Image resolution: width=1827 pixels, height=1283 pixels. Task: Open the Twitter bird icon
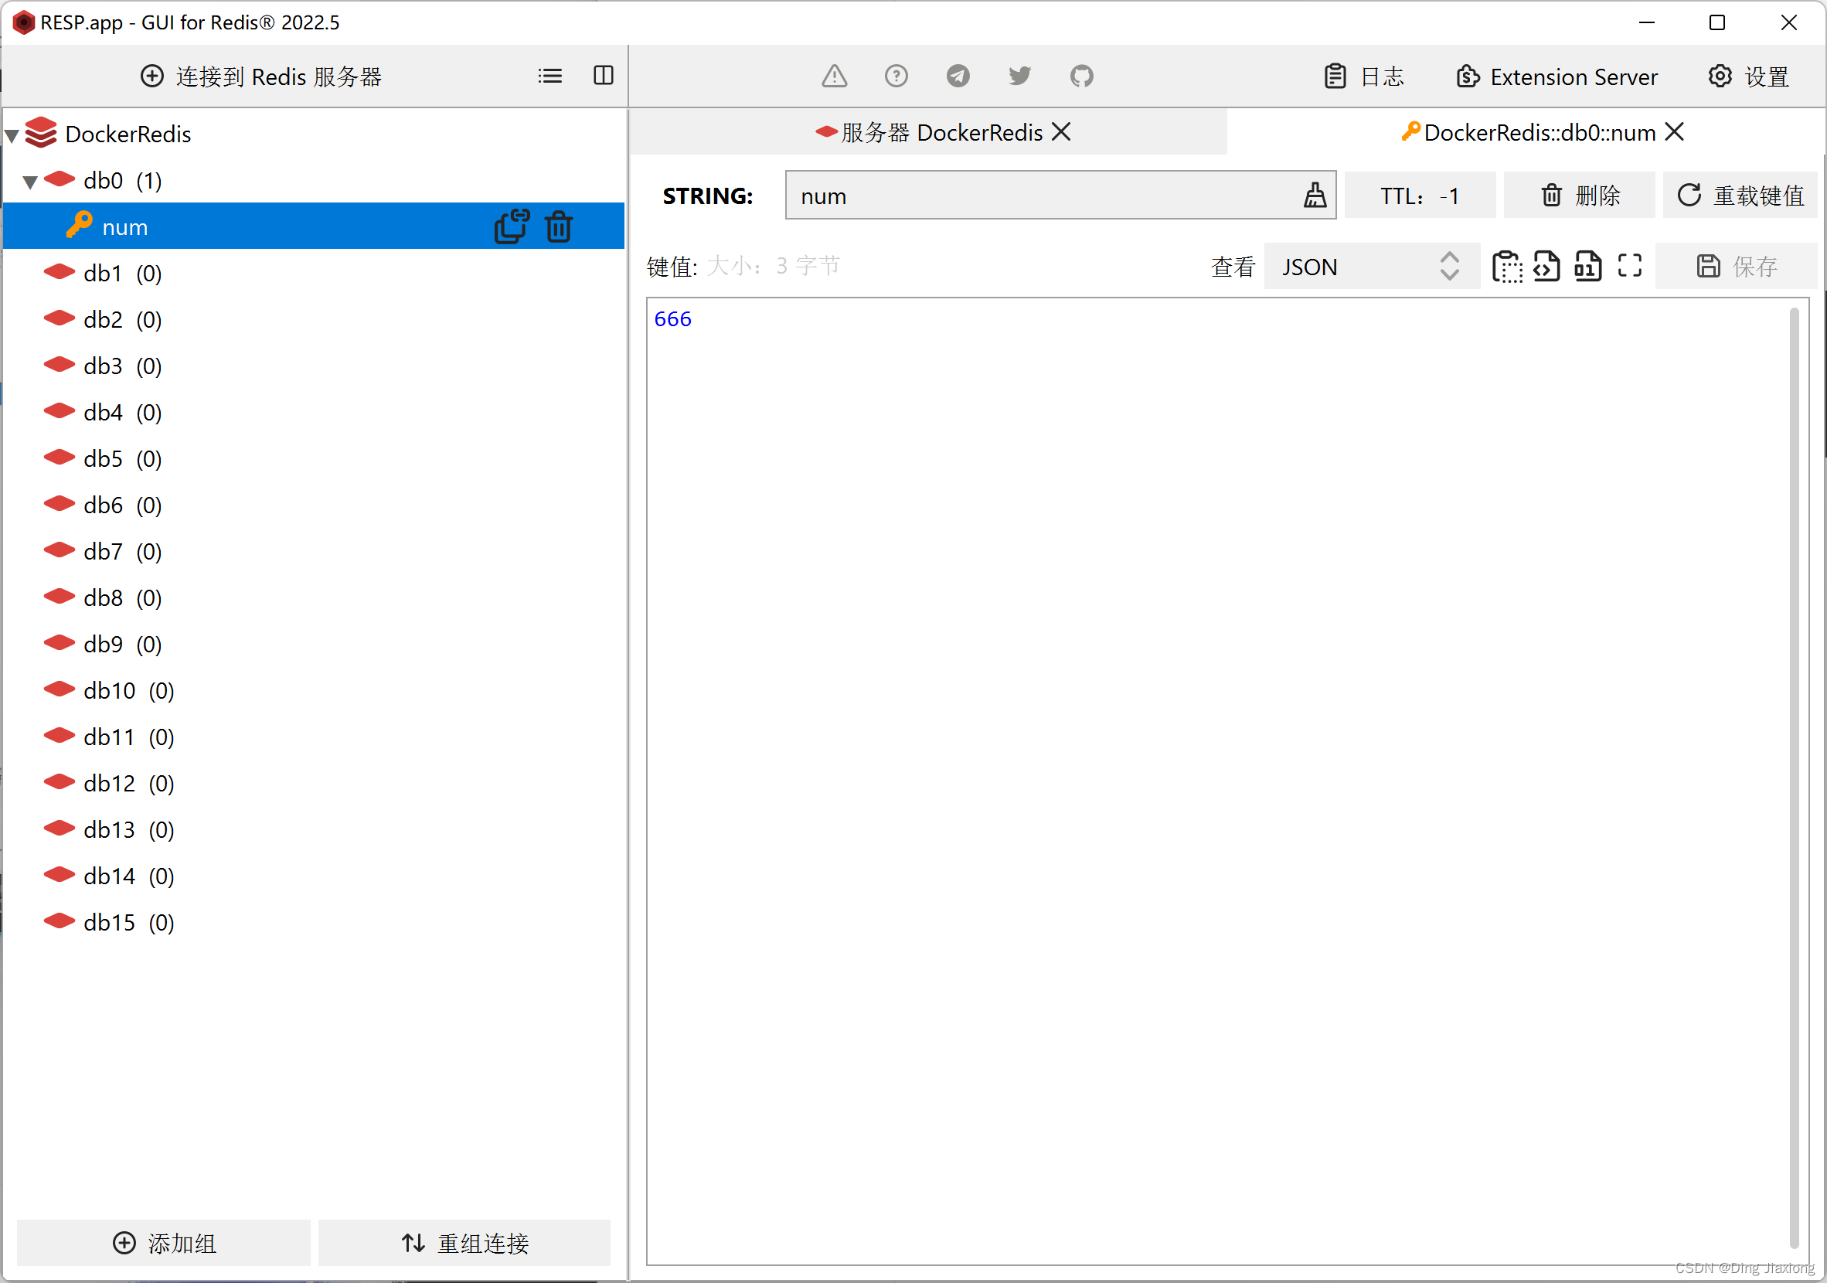(1019, 76)
